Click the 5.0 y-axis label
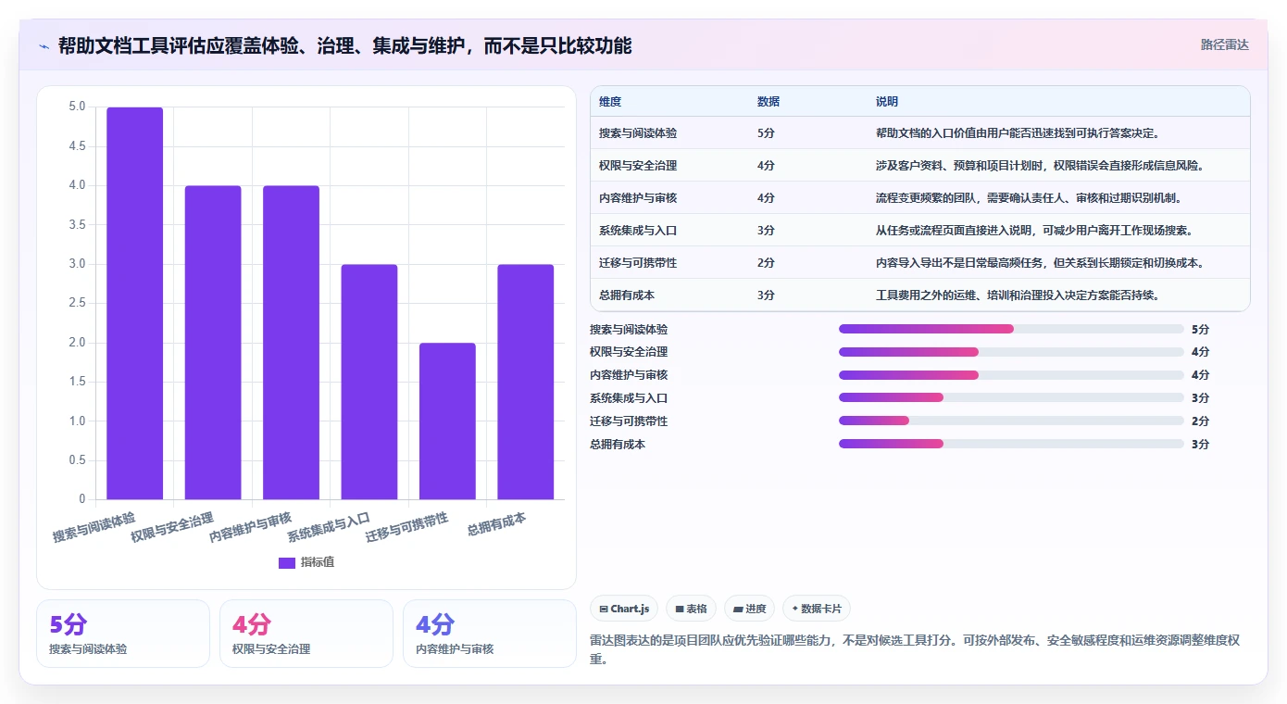1287x704 pixels. coord(77,107)
